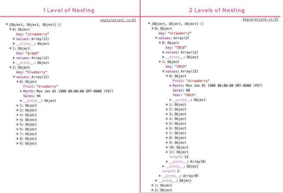The width and height of the screenshot is (283, 193).
Task: Expand __proto__: Array(0) below length: 2
Action: point(160,176)
